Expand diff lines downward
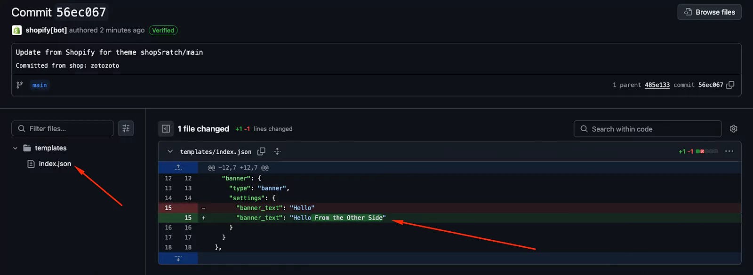 tap(178, 259)
